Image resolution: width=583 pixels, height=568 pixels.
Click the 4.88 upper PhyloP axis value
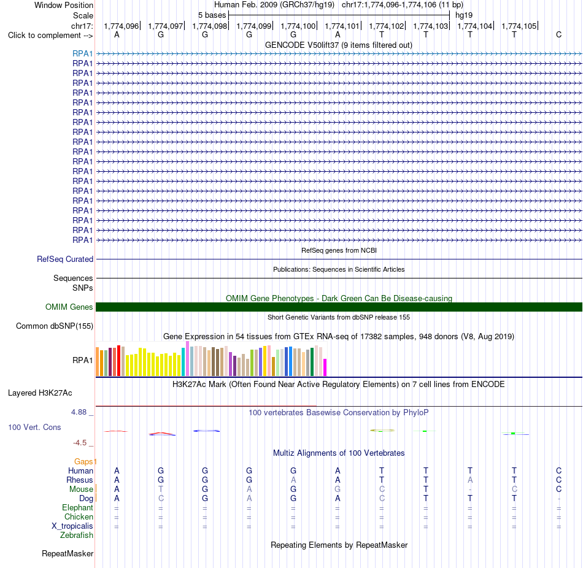coord(79,412)
